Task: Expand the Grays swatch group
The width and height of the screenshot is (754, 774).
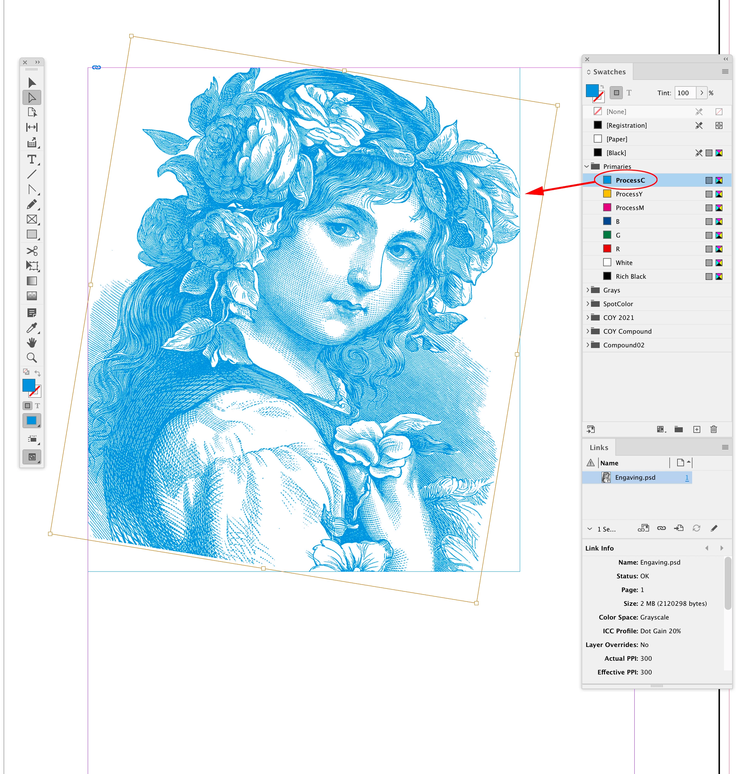Action: click(x=588, y=290)
